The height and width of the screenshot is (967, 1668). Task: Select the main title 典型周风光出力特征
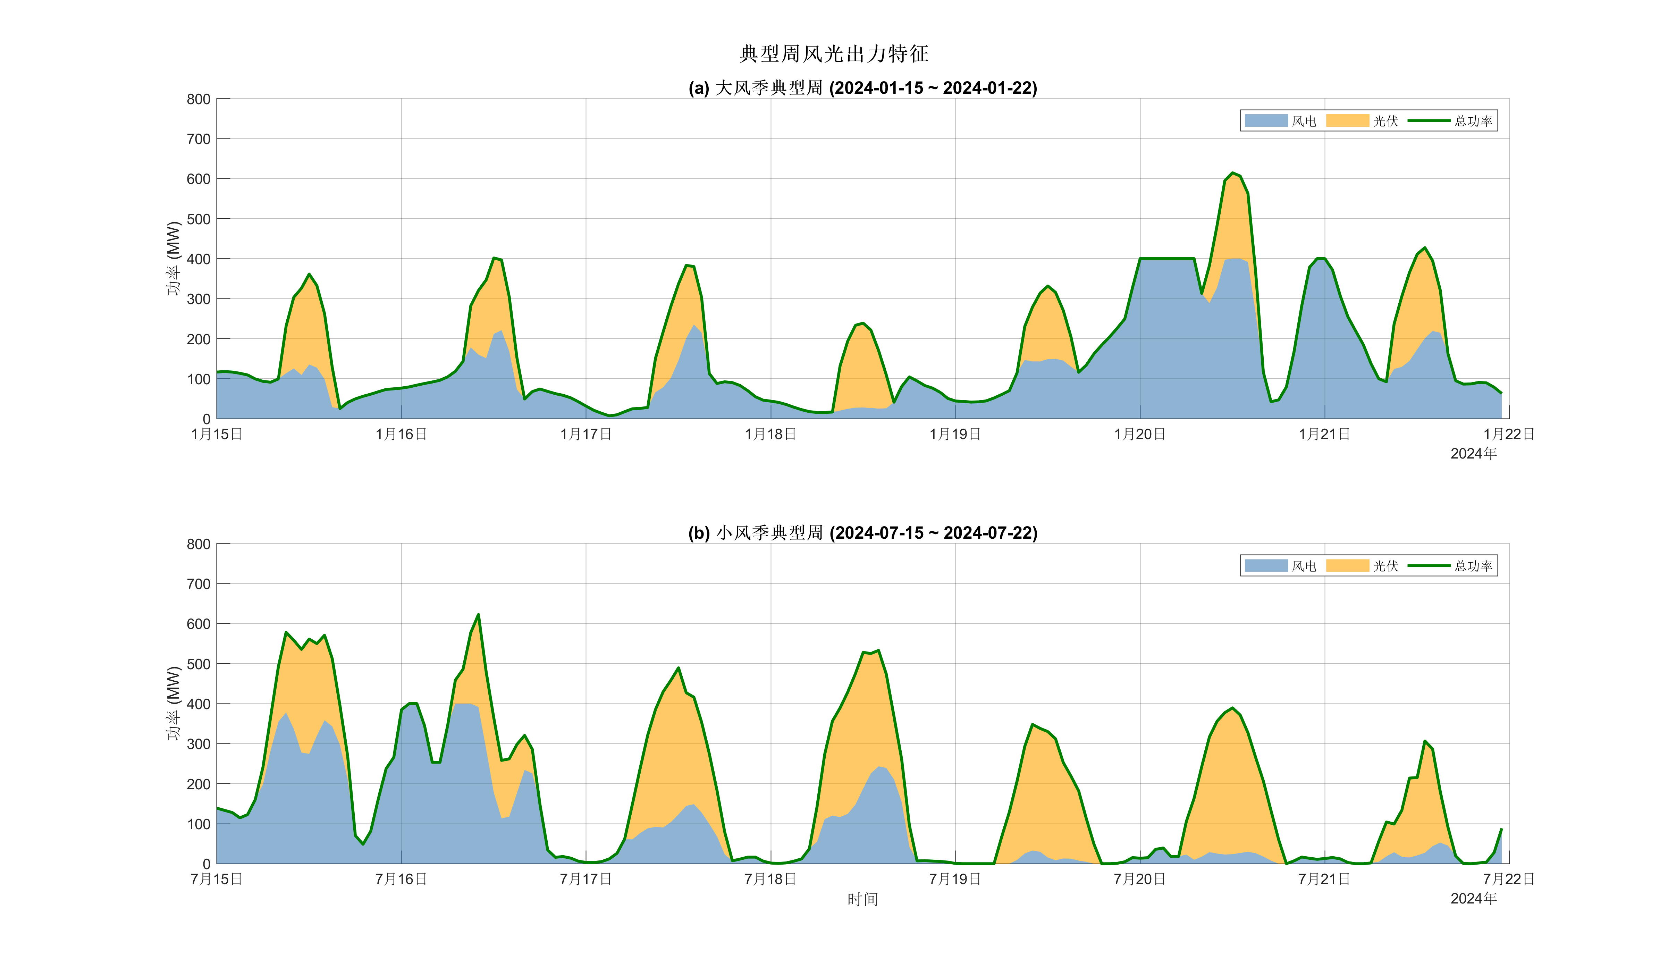(x=834, y=53)
